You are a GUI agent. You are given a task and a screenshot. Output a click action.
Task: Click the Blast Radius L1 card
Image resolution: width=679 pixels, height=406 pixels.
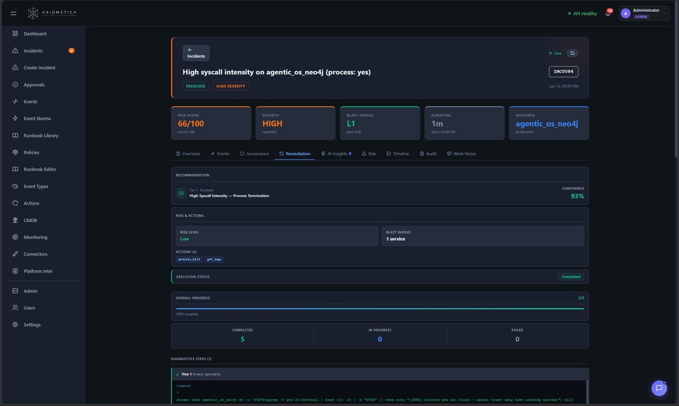click(x=380, y=123)
